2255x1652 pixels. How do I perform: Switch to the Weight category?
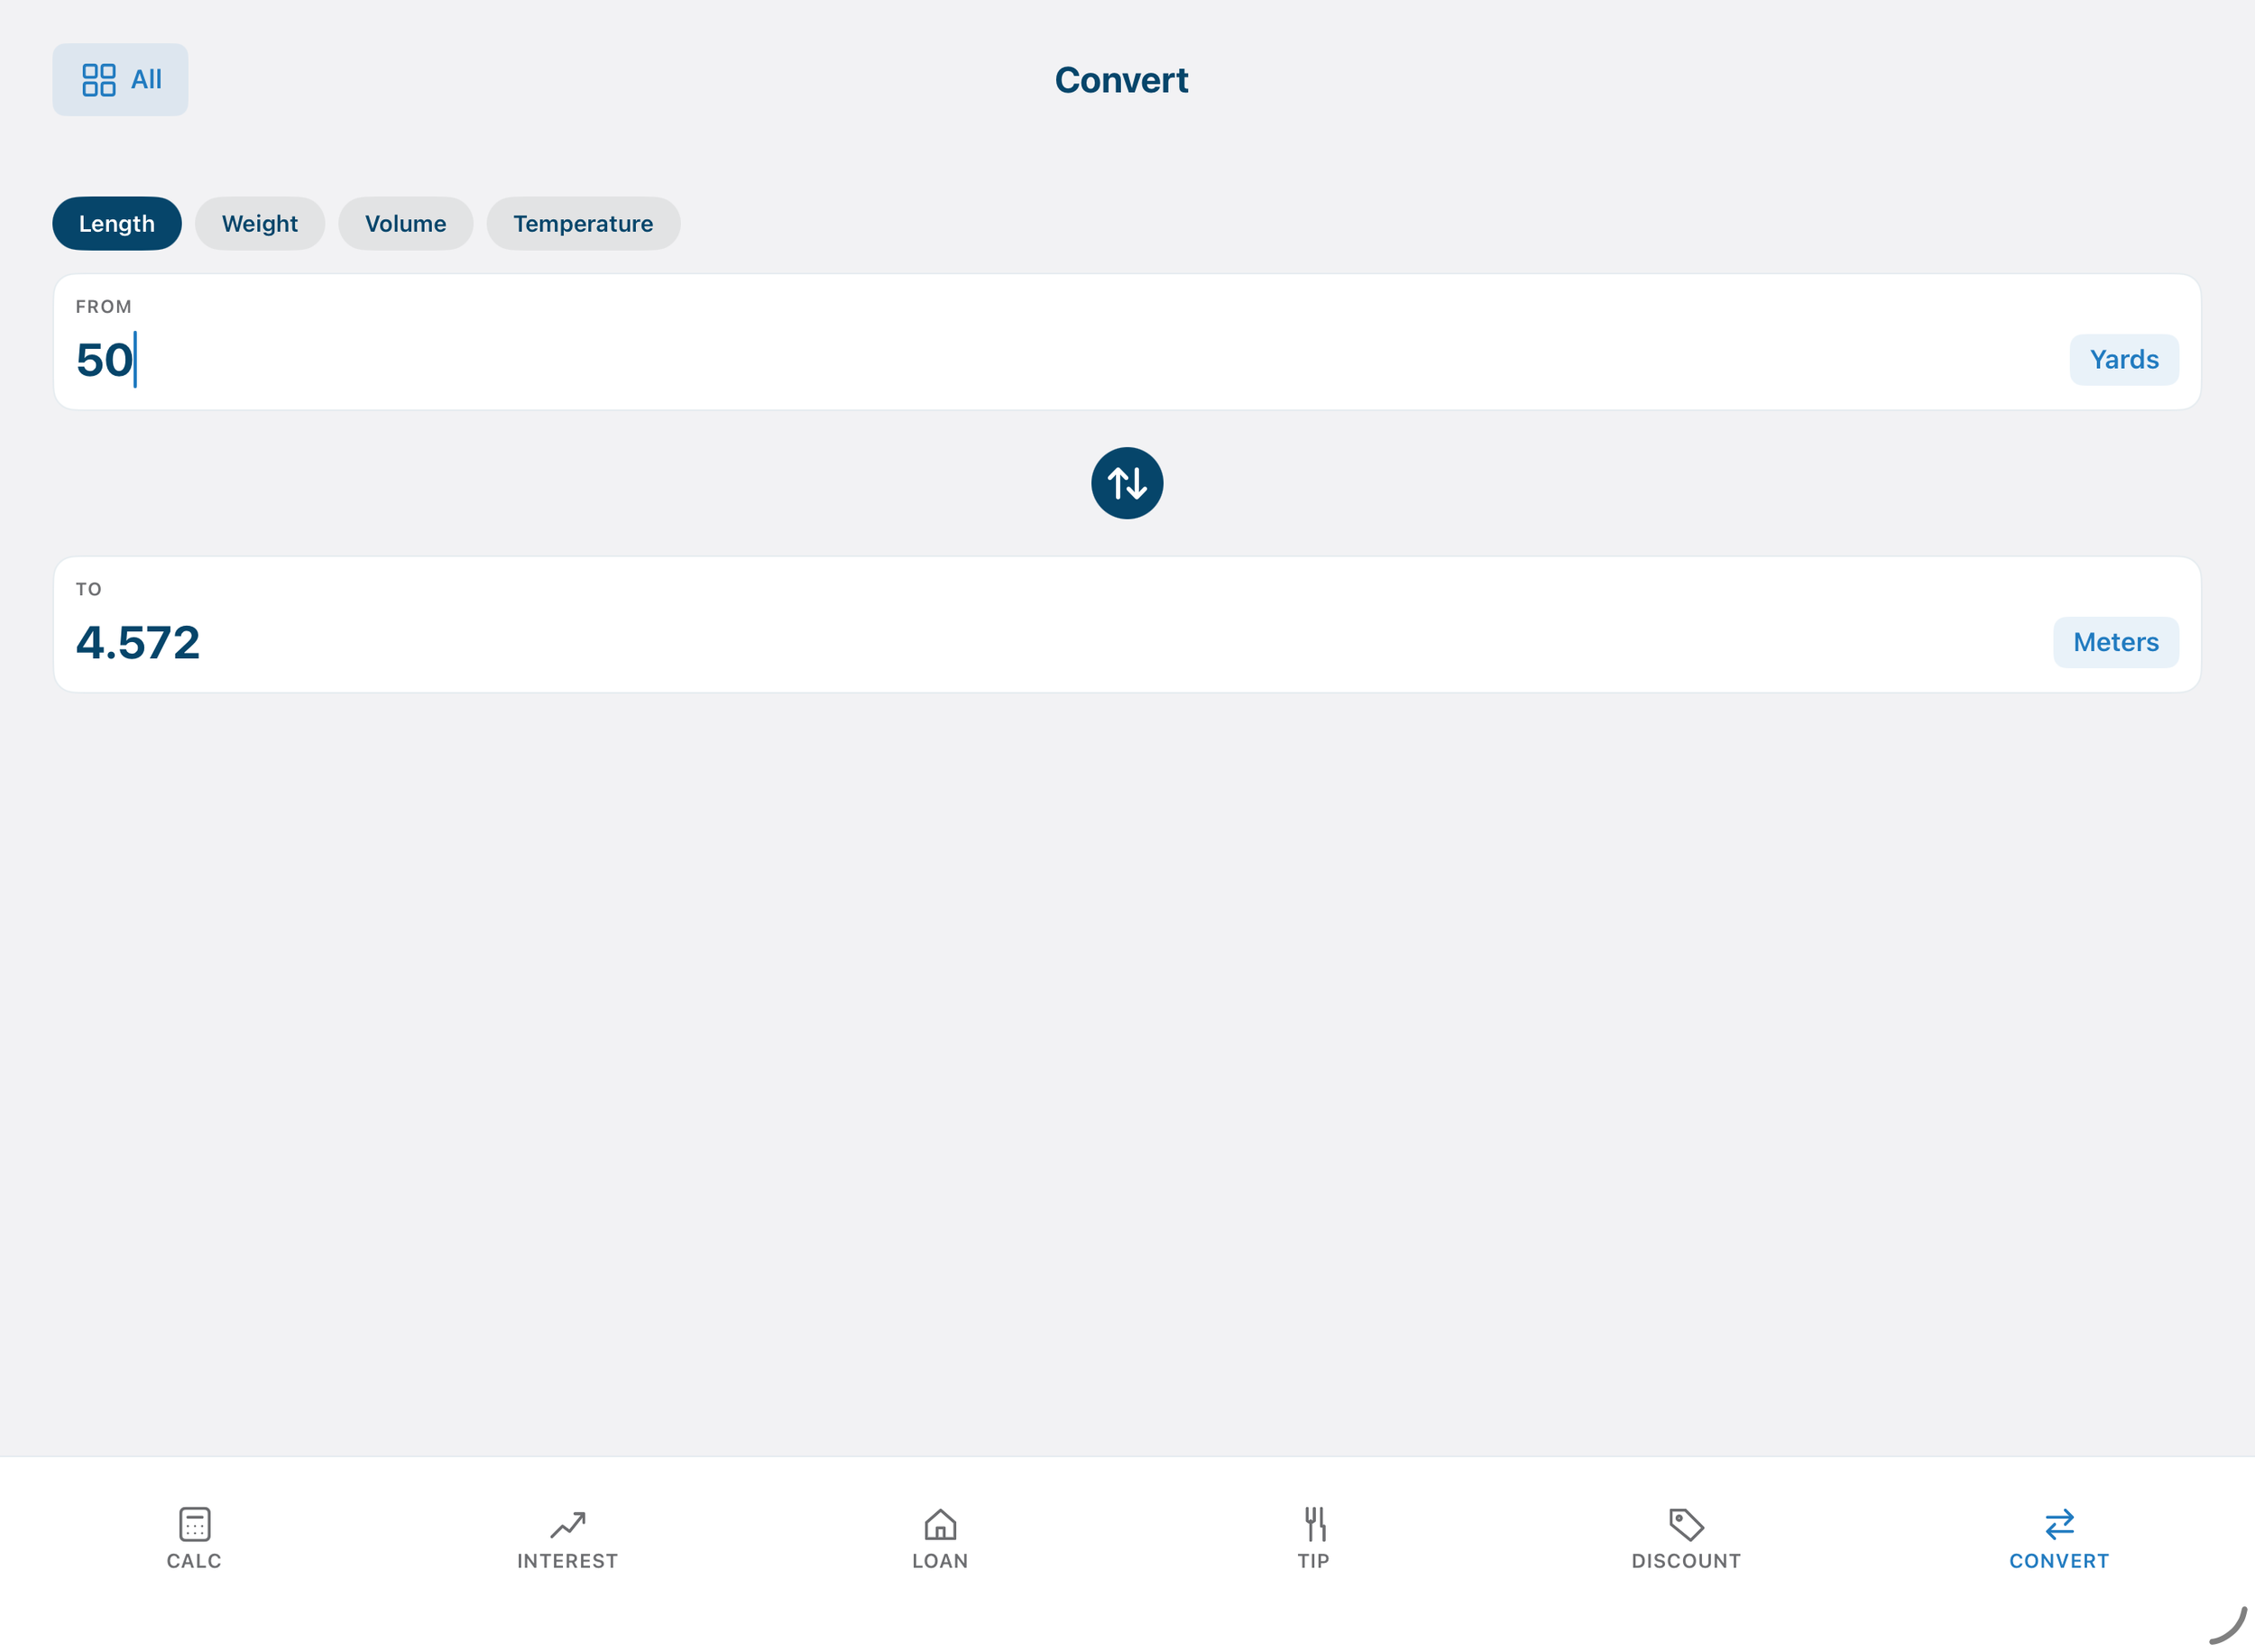(x=260, y=223)
